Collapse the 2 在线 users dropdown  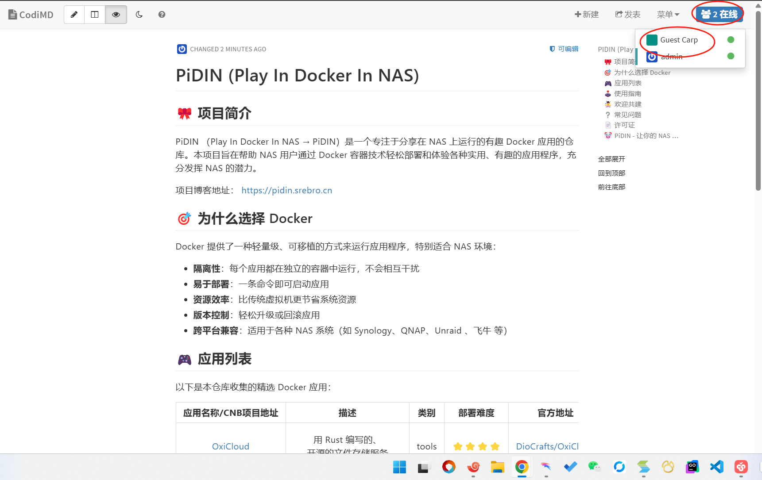coord(719,15)
